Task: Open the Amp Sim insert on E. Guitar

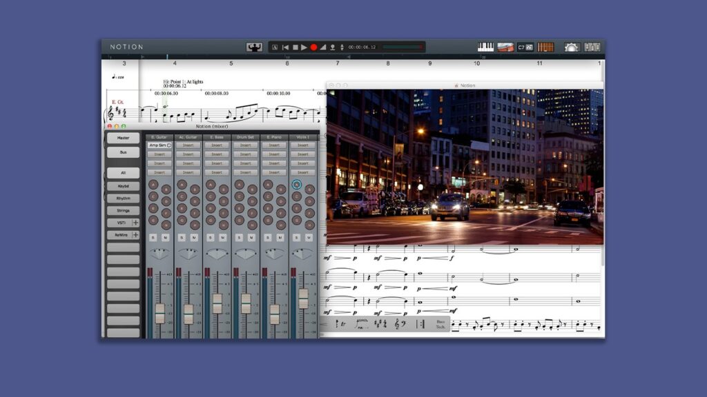Action: (159, 145)
